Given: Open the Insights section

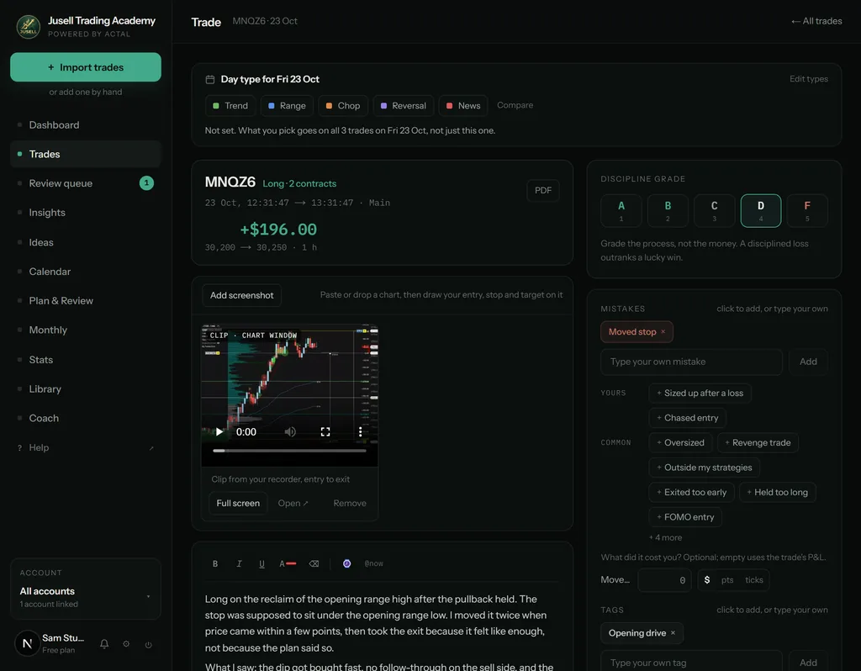Looking at the screenshot, I should pyautogui.click(x=86, y=212).
